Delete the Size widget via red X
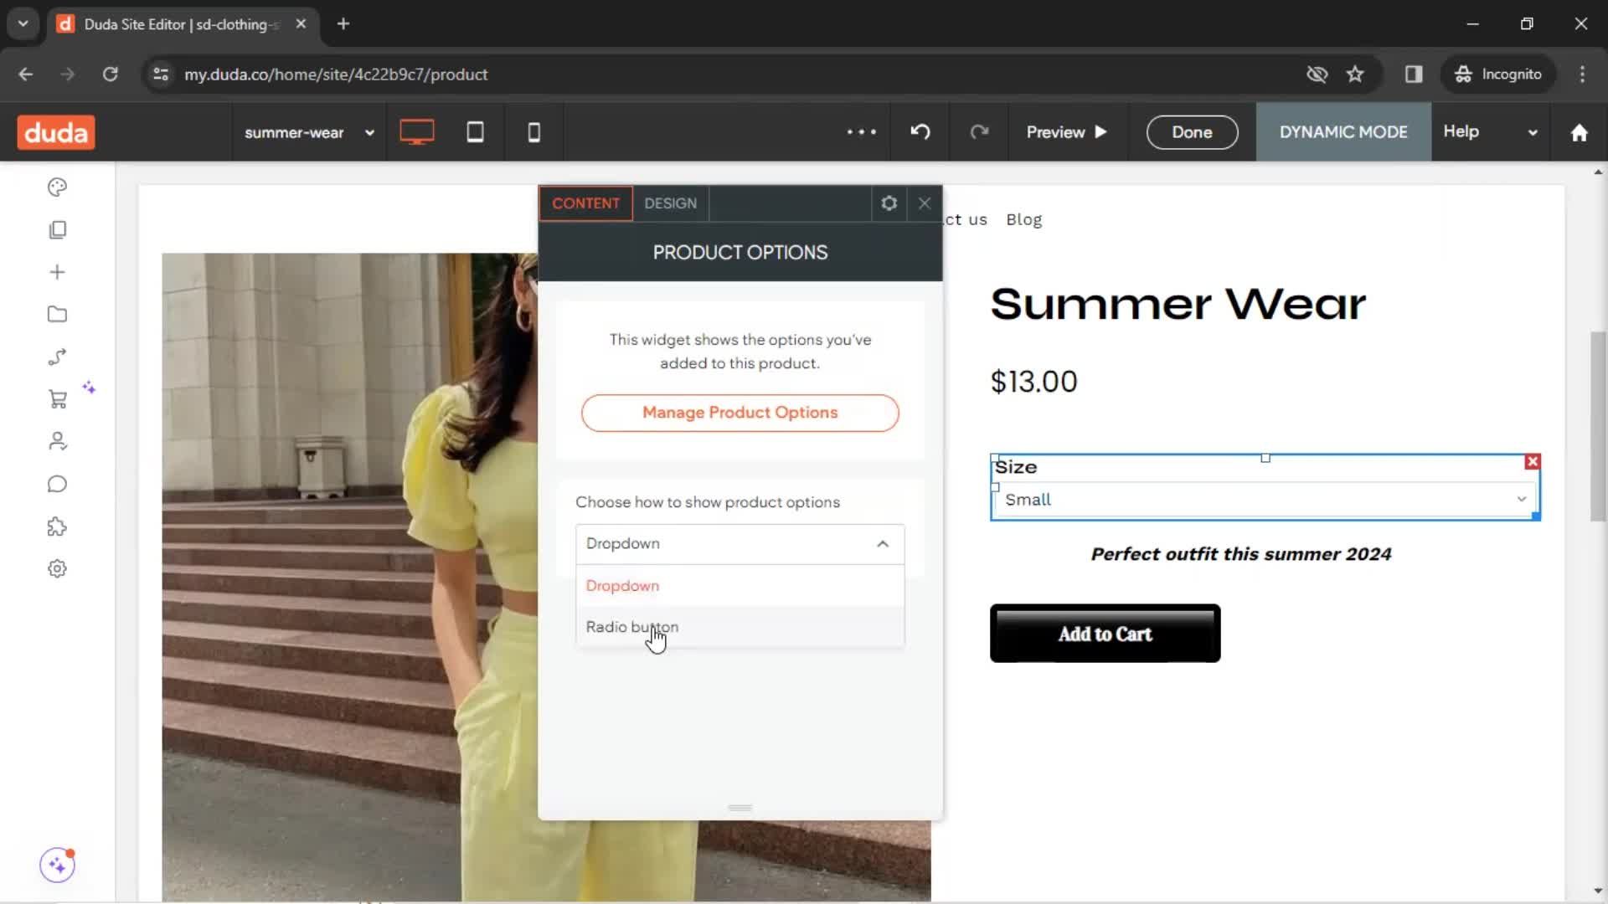This screenshot has height=904, width=1608. pos(1533,462)
